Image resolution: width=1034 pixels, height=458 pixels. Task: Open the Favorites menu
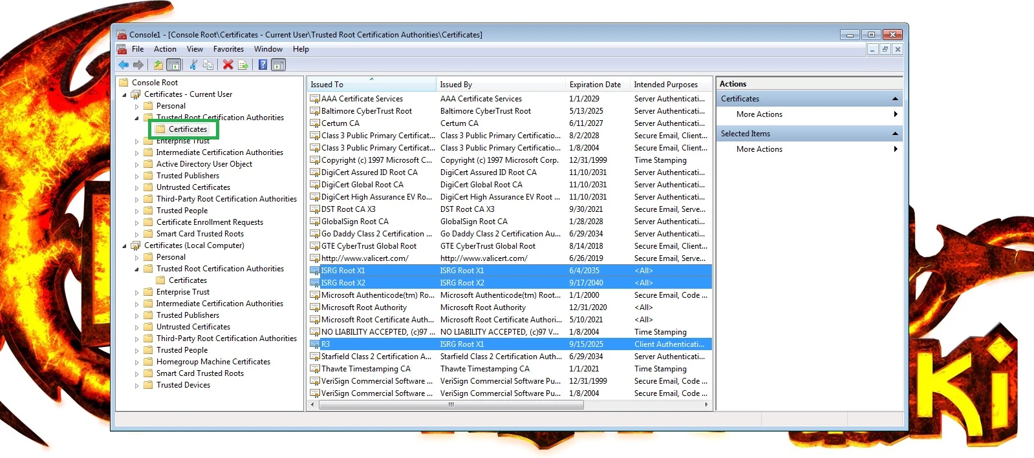[228, 49]
